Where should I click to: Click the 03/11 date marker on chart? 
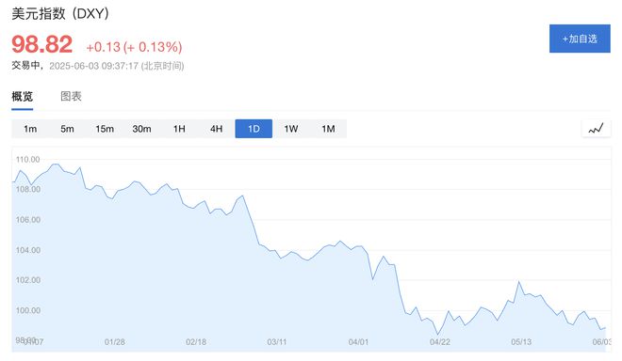tap(277, 341)
